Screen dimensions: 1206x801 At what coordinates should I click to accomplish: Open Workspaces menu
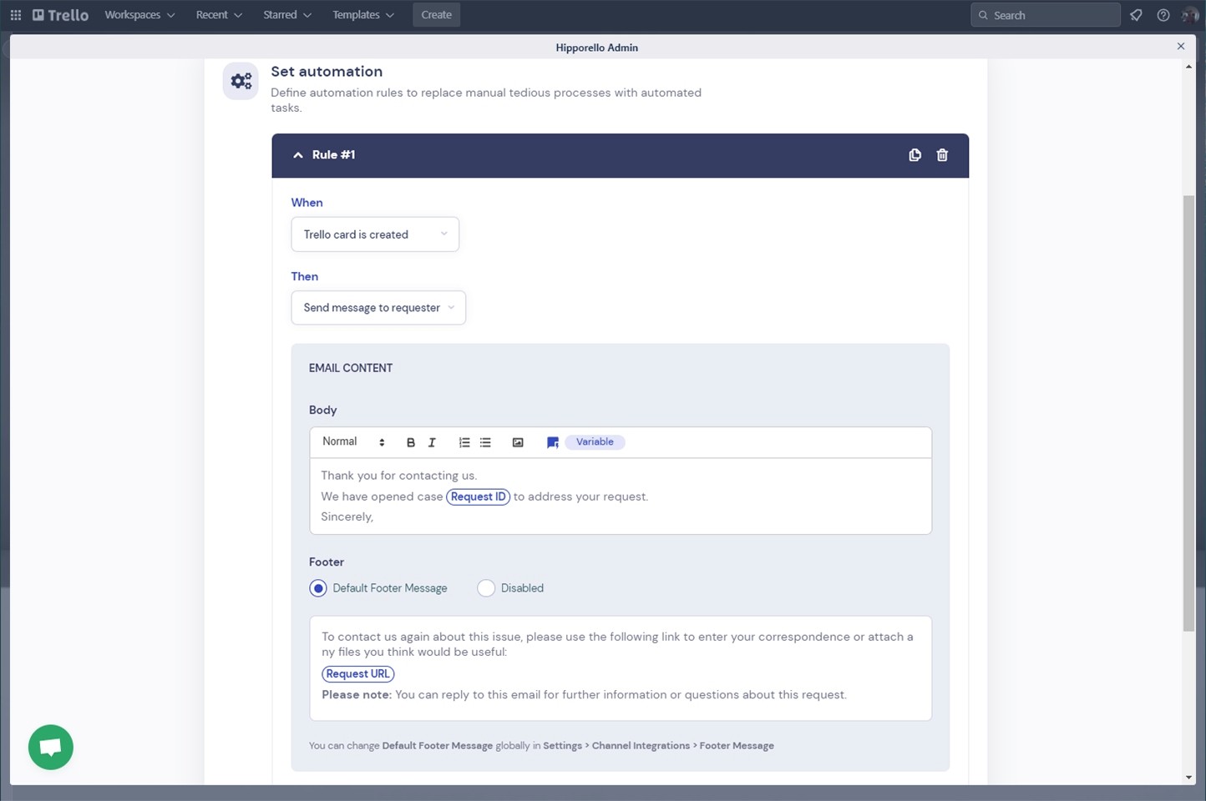click(139, 15)
